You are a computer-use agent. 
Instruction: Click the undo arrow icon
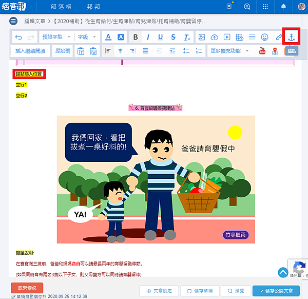pos(18,37)
